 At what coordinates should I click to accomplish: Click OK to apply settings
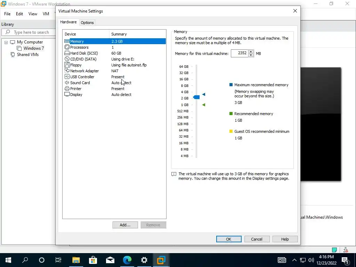point(229,239)
